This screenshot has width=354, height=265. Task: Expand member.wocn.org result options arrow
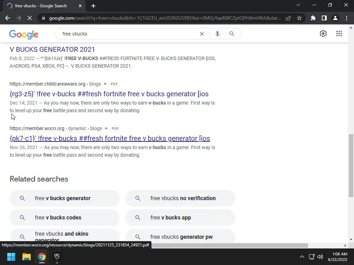pos(106,128)
